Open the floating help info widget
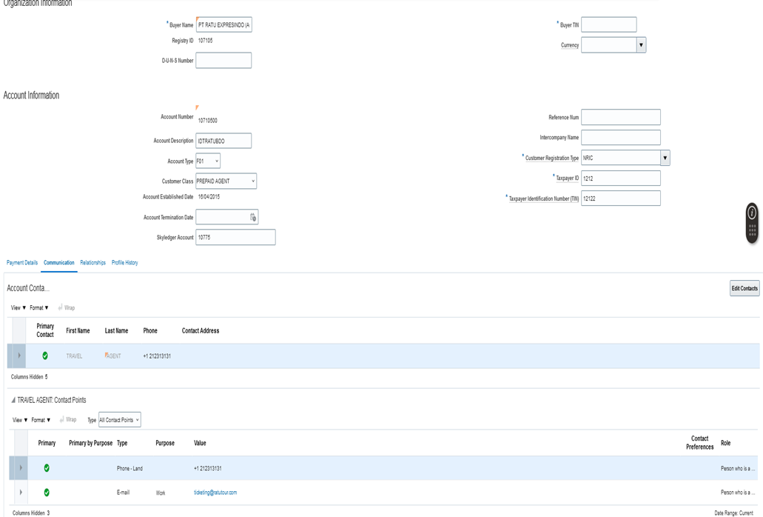 click(752, 213)
